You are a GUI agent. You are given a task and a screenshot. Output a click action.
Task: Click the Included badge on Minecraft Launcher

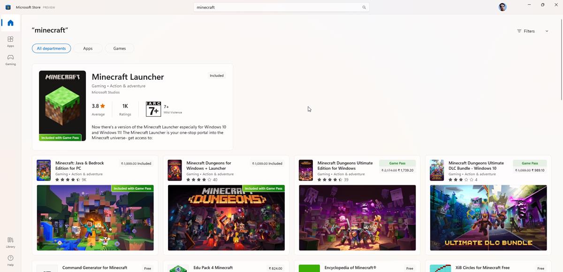[217, 76]
